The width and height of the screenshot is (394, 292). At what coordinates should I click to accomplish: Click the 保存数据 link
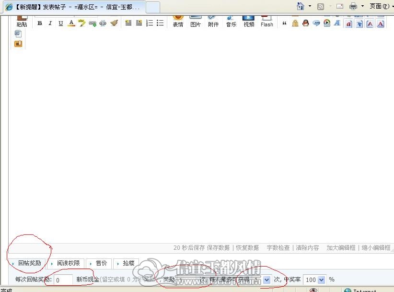(218, 248)
